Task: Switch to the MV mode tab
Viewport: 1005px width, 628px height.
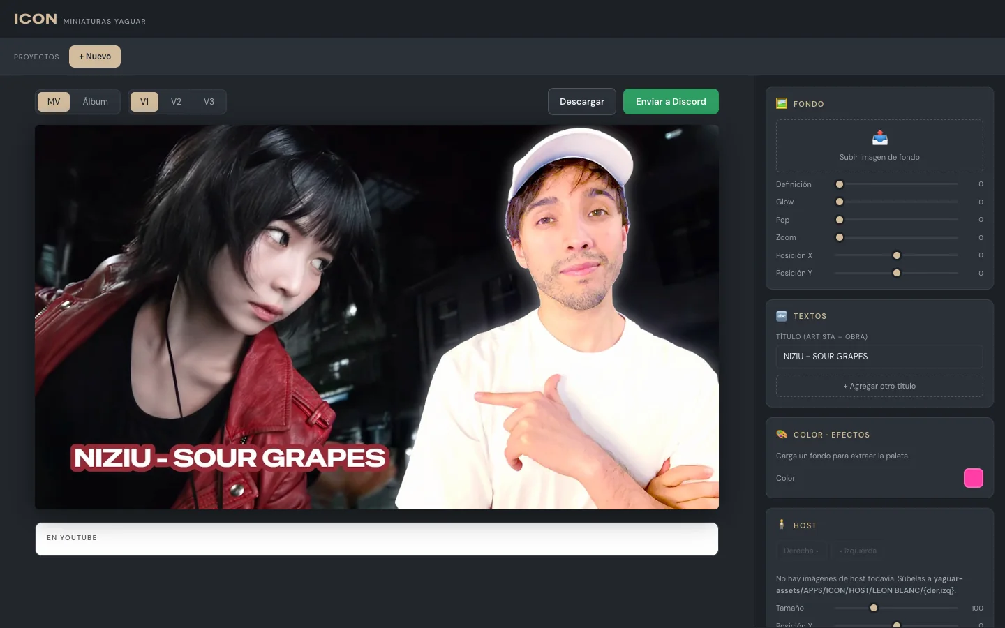Action: (54, 102)
